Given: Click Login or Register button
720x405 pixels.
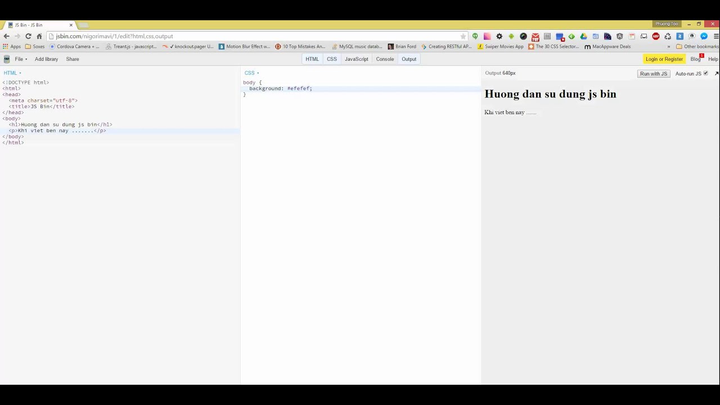Looking at the screenshot, I should (x=664, y=59).
